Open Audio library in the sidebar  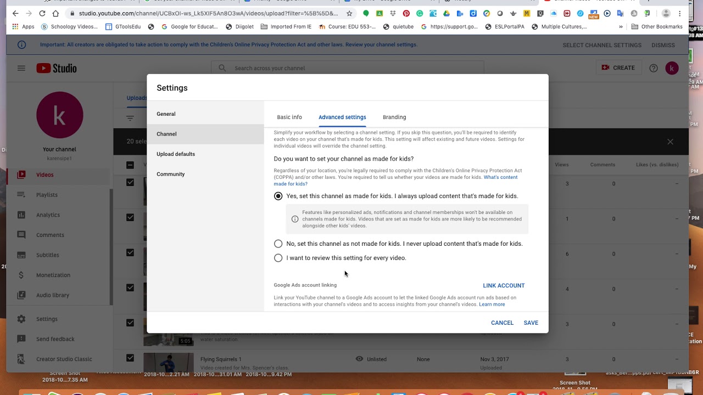(x=52, y=295)
